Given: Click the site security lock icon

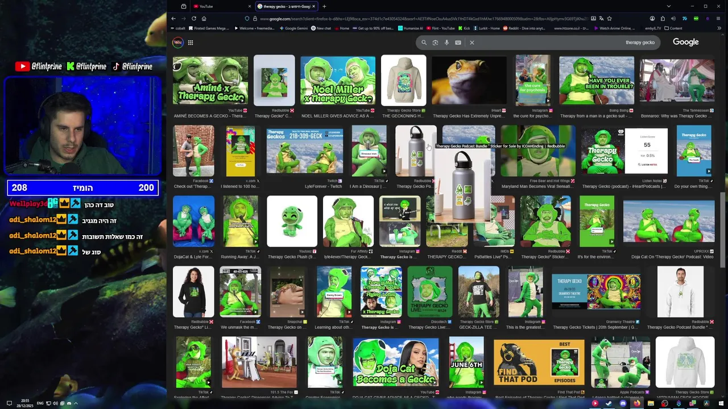Looking at the screenshot, I should click(254, 18).
